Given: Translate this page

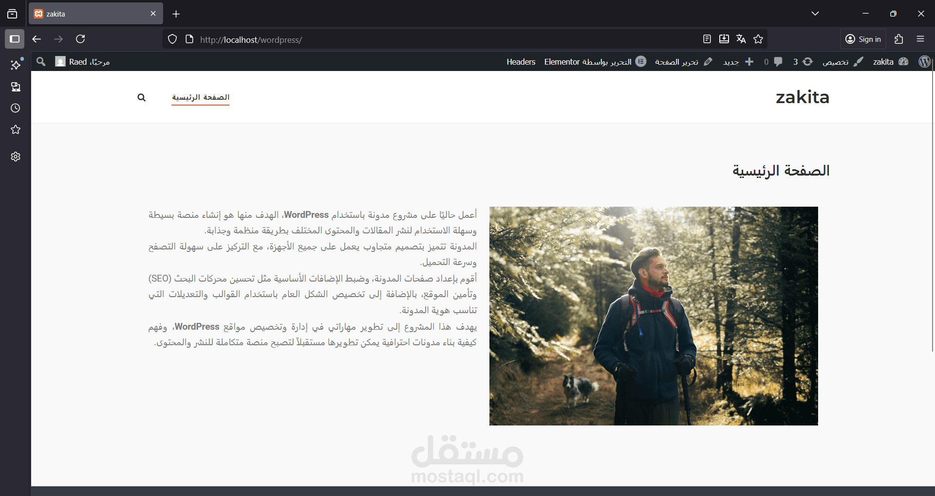Looking at the screenshot, I should (x=741, y=39).
